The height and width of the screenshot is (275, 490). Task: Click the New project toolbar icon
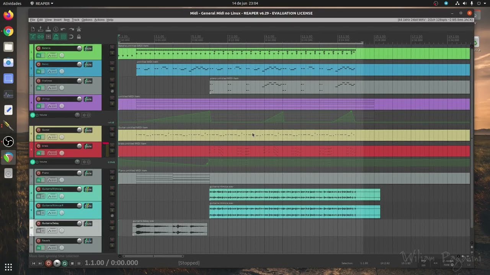(33, 29)
